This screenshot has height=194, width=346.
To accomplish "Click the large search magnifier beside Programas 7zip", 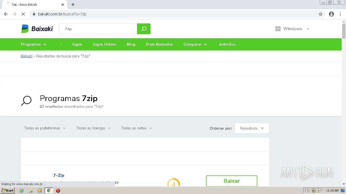I will [x=26, y=101].
